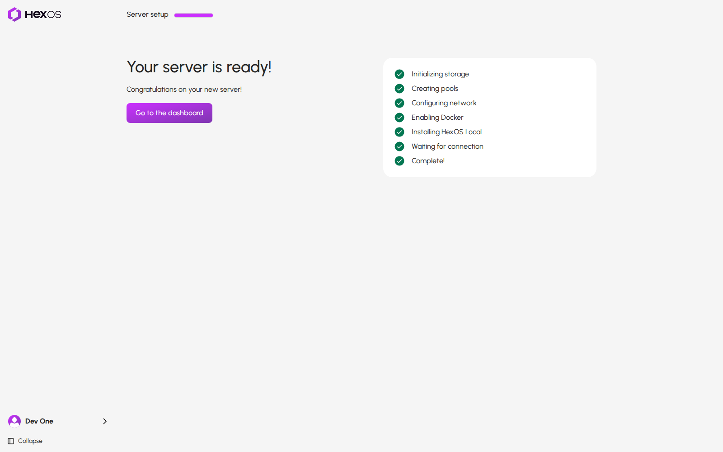Click the 'Waiting for connection' step text
Screen dimensions: 723x452
(447, 146)
